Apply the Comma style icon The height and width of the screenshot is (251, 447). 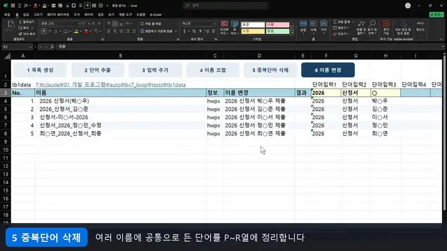point(200,31)
